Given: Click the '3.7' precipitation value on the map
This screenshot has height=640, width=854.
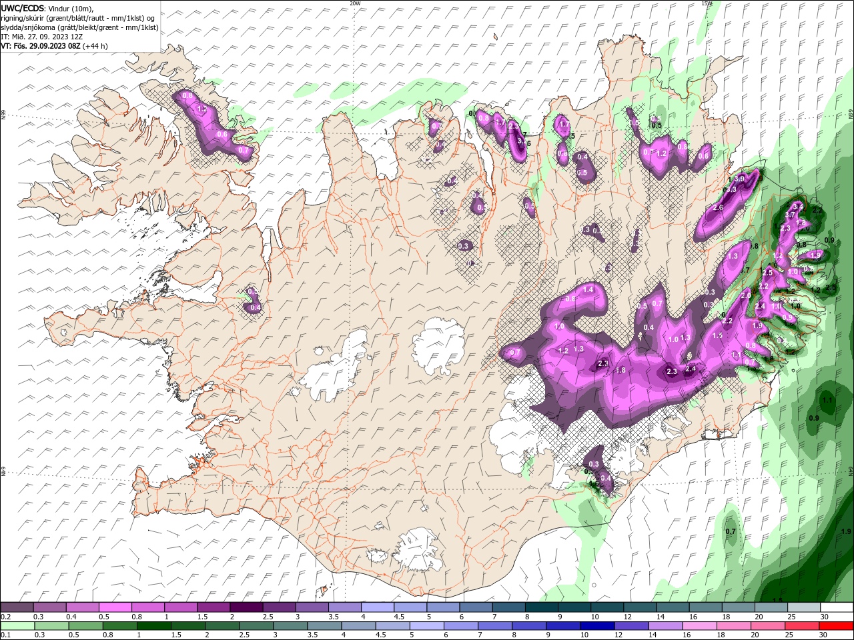Looking at the screenshot, I should click(789, 215).
